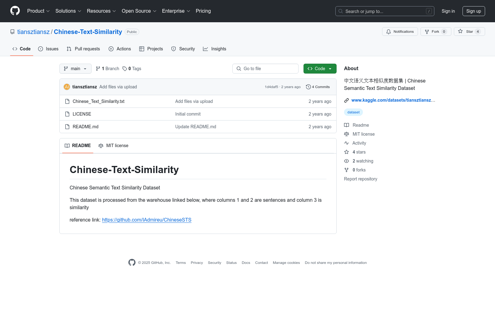
Task: Click file icon next to README.md
Action: point(67,127)
